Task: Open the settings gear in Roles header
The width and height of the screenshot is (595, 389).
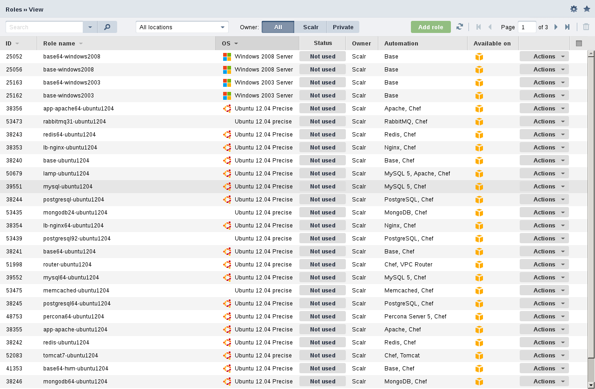Action: (x=574, y=9)
